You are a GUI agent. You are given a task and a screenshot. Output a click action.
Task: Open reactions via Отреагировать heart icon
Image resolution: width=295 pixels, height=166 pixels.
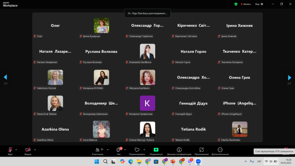[137, 151]
